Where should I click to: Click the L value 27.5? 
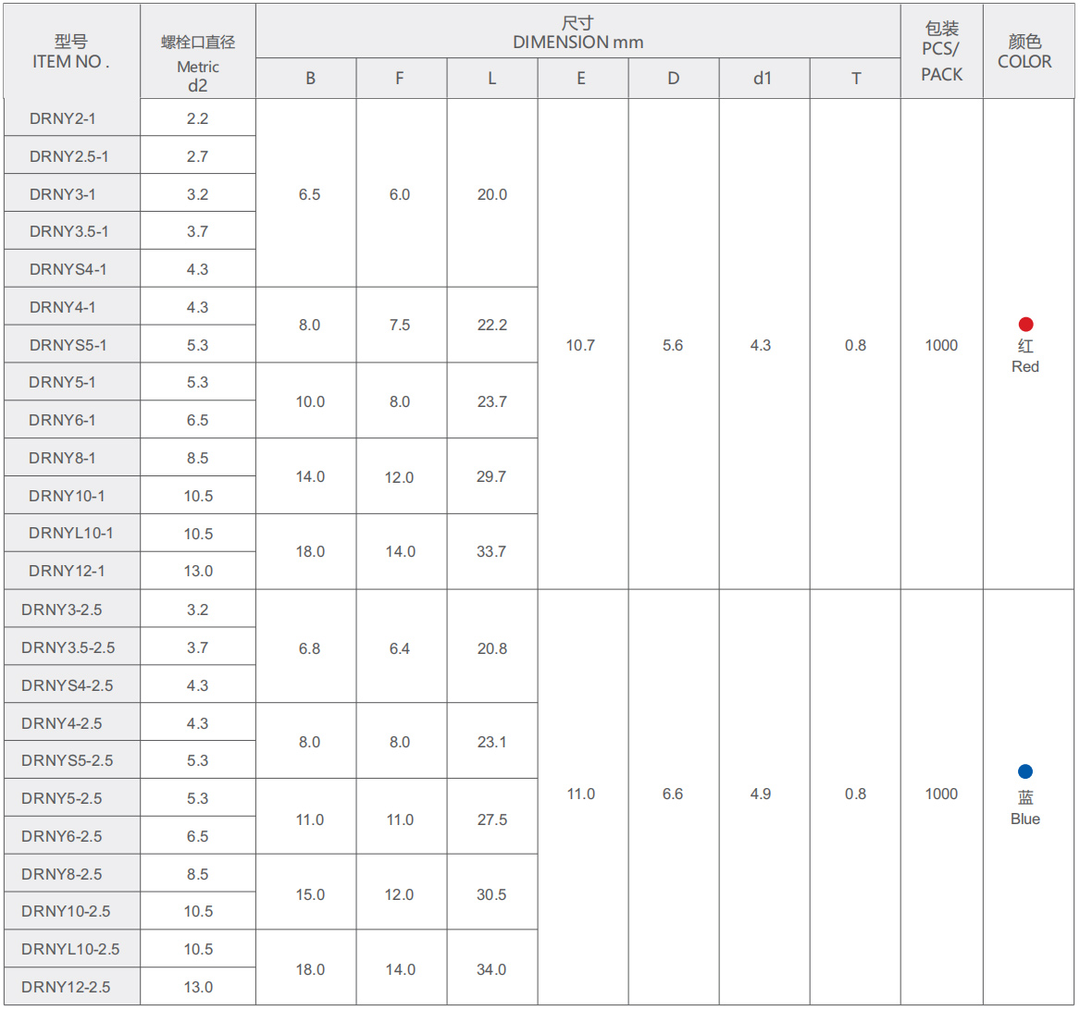[491, 820]
